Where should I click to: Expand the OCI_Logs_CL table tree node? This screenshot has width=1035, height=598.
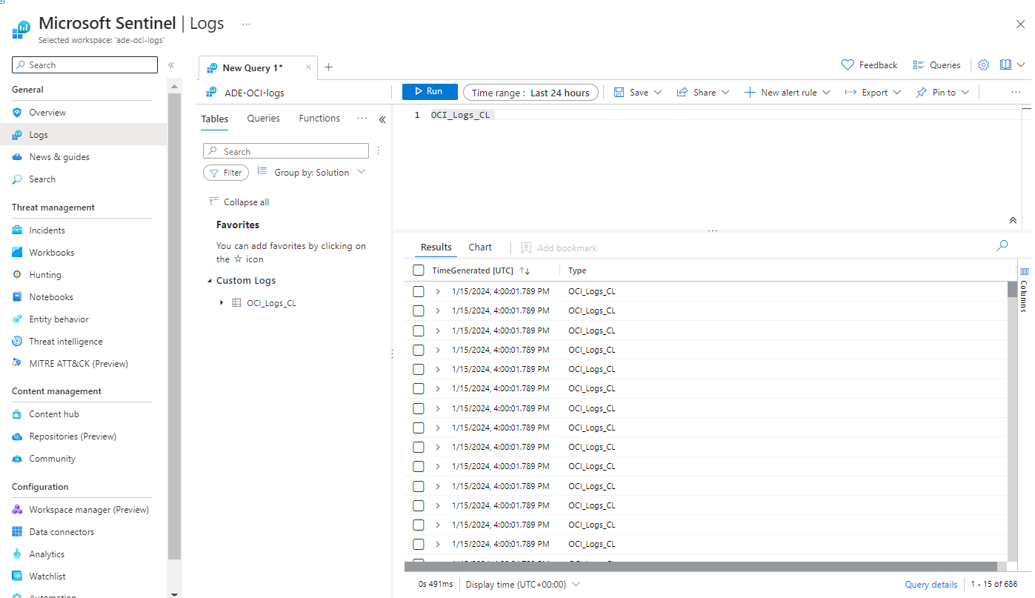(222, 303)
